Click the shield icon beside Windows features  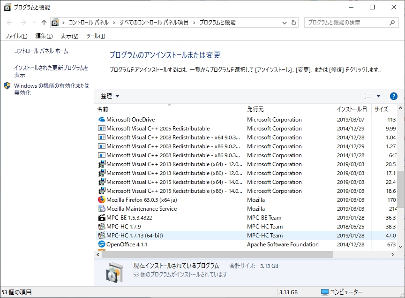click(x=7, y=85)
